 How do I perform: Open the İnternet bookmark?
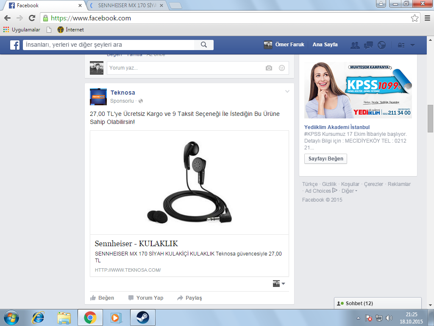click(x=71, y=30)
